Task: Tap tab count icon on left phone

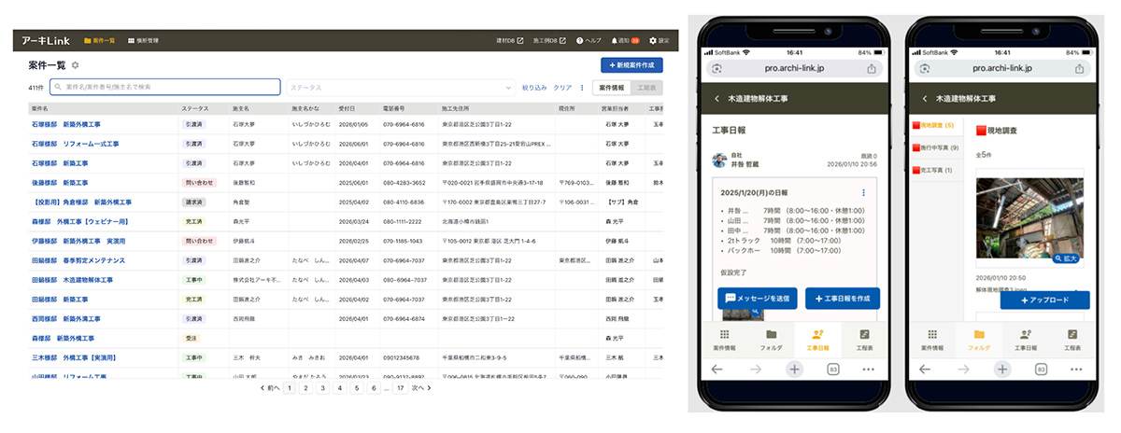Action: click(832, 370)
